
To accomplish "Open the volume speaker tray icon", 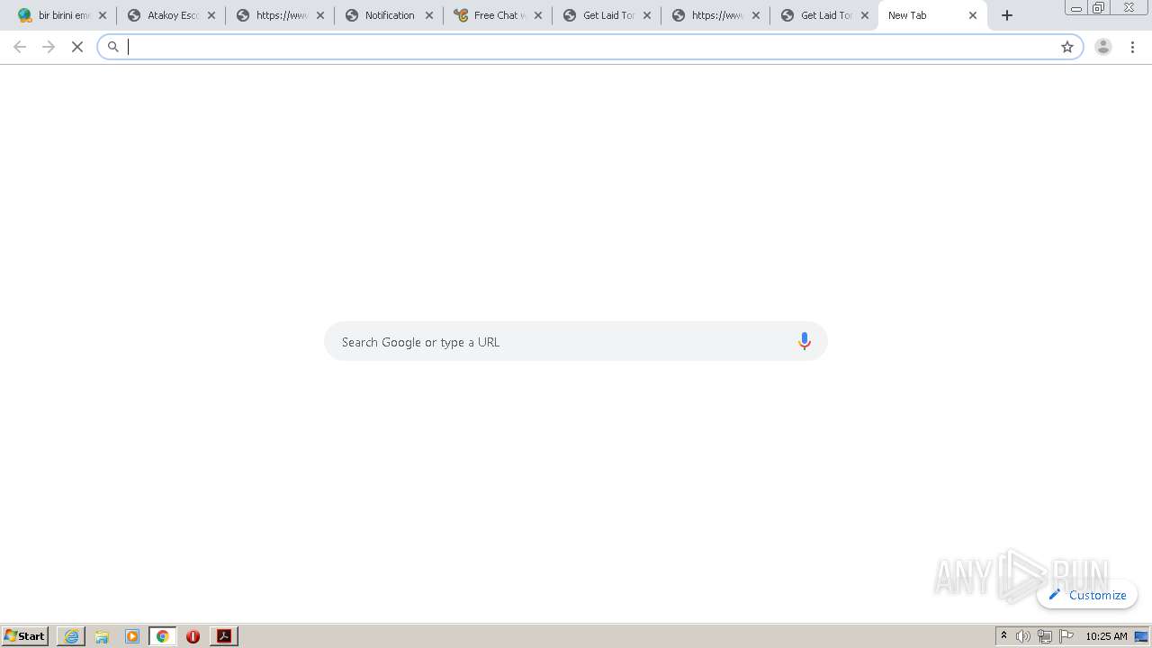I will pyautogui.click(x=1023, y=636).
